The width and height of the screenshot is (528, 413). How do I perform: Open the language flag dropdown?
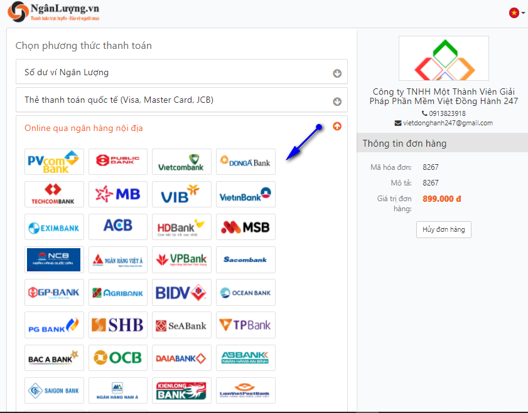tap(517, 13)
